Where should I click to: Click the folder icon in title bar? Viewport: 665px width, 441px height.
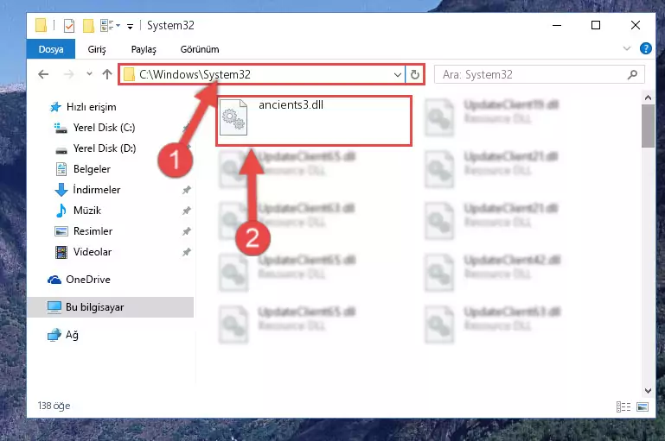(41, 25)
